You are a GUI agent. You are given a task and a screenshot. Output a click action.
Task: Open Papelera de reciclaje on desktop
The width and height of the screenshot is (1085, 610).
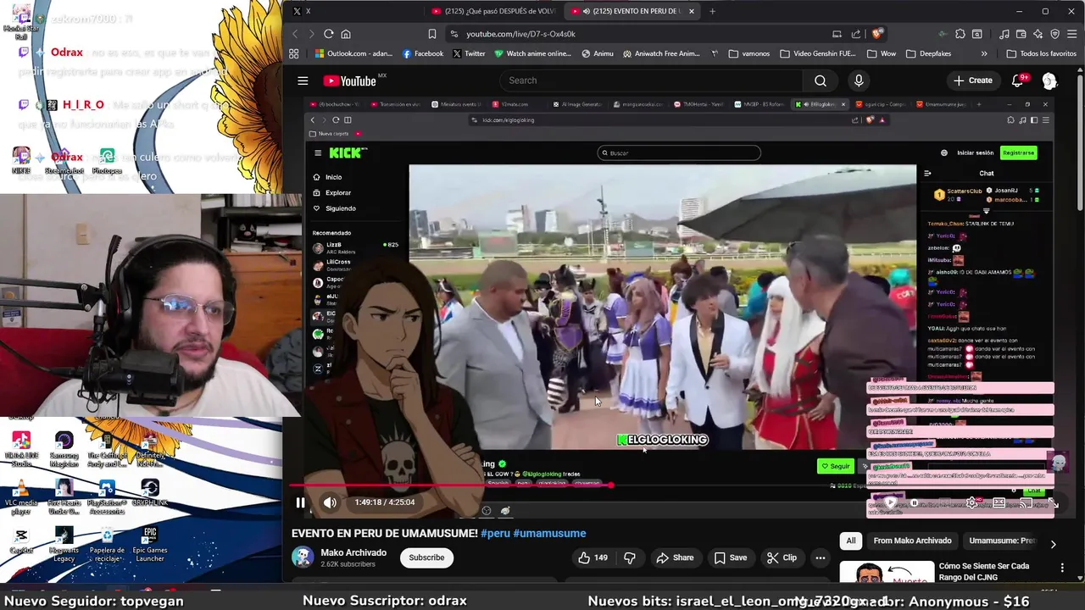(107, 545)
